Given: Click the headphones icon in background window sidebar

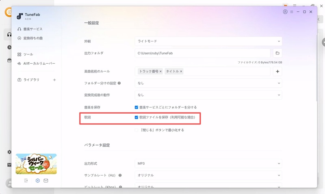Looking at the screenshot, I should [9, 34].
